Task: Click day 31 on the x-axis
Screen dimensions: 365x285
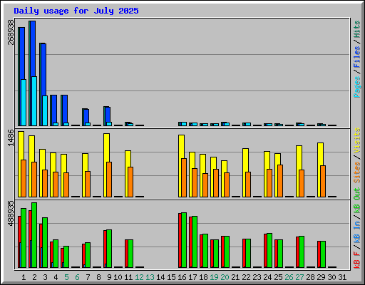Action: 342,277
